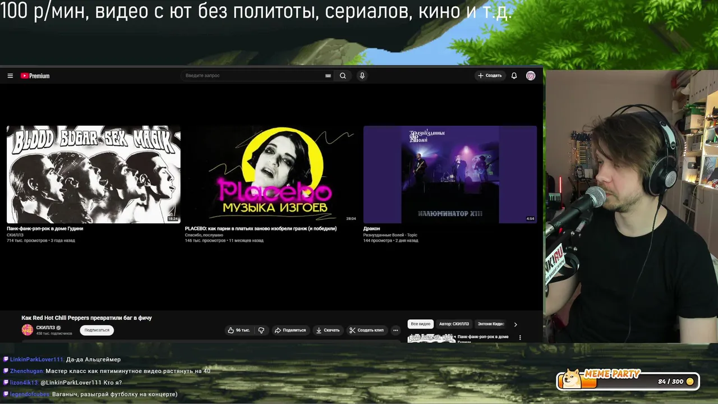
Task: Open the on-screen keyboard icon in search box
Action: pyautogui.click(x=328, y=76)
